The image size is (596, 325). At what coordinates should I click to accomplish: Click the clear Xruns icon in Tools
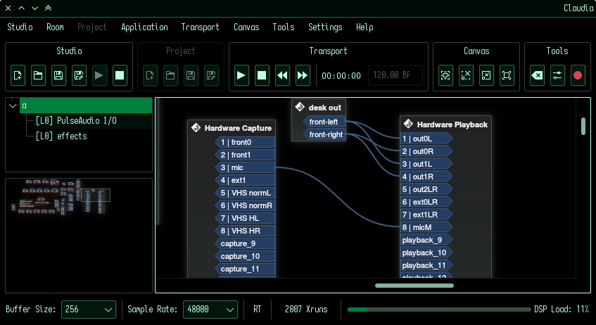pyautogui.click(x=537, y=75)
